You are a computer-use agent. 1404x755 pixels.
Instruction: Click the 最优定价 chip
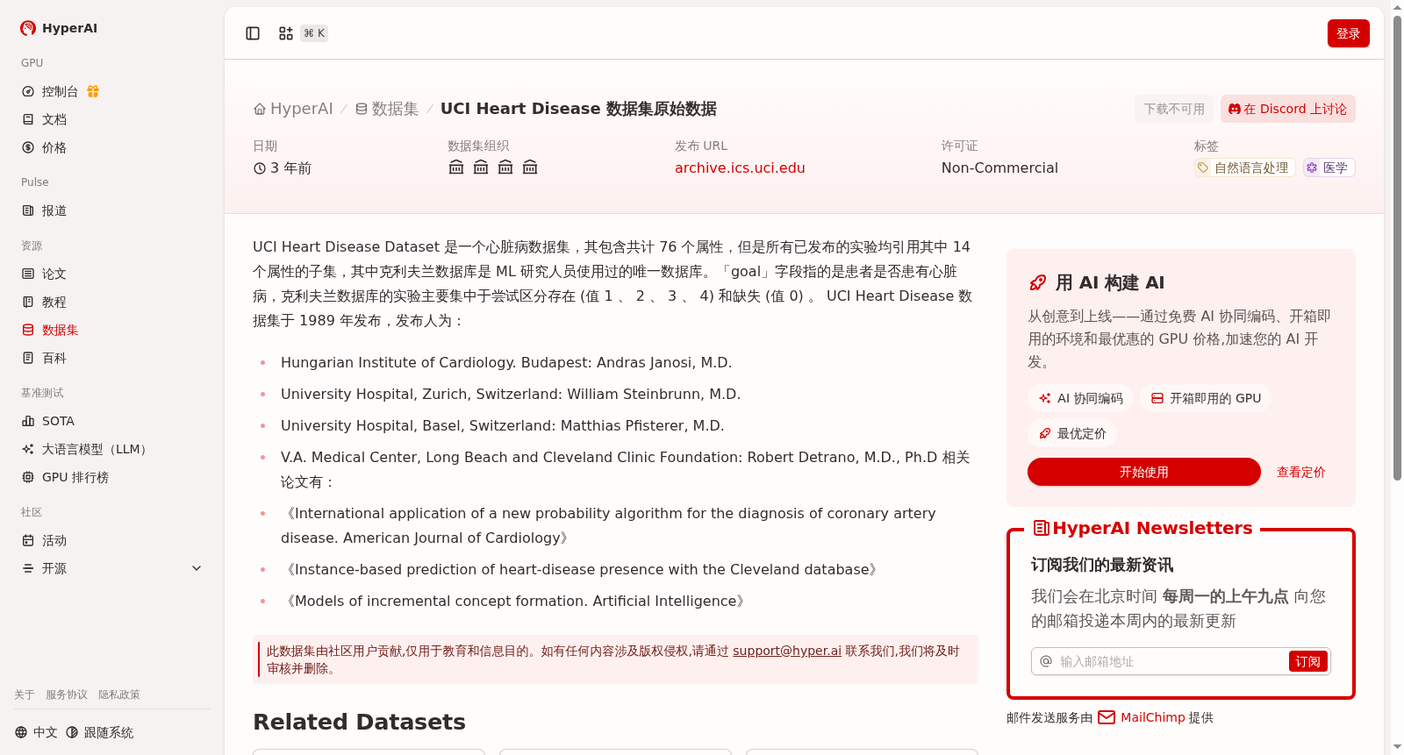pyautogui.click(x=1071, y=433)
